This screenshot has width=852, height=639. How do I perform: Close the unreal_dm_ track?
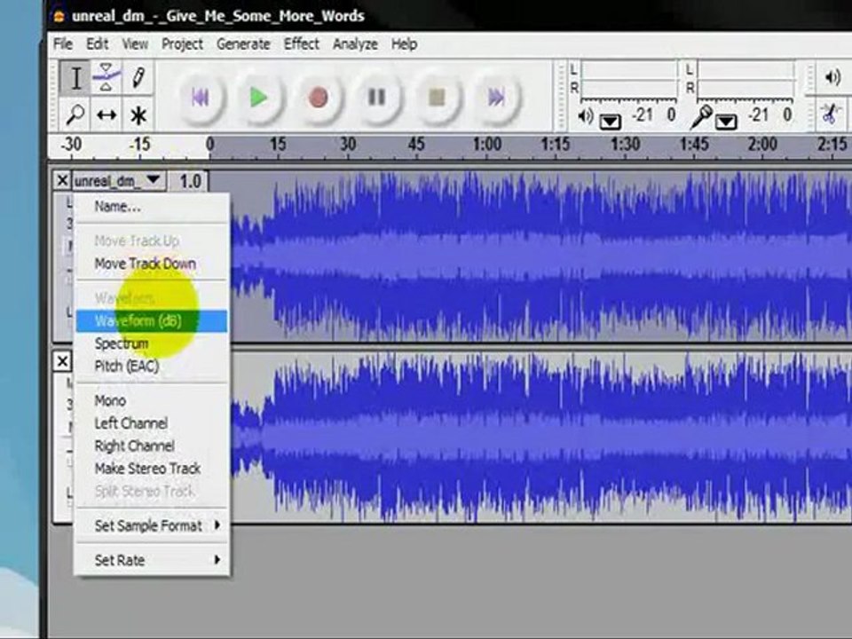(62, 180)
